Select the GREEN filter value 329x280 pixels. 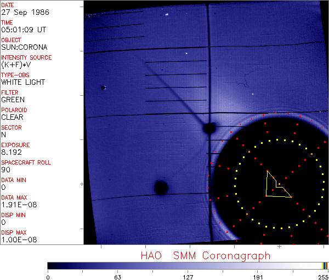(x=13, y=100)
